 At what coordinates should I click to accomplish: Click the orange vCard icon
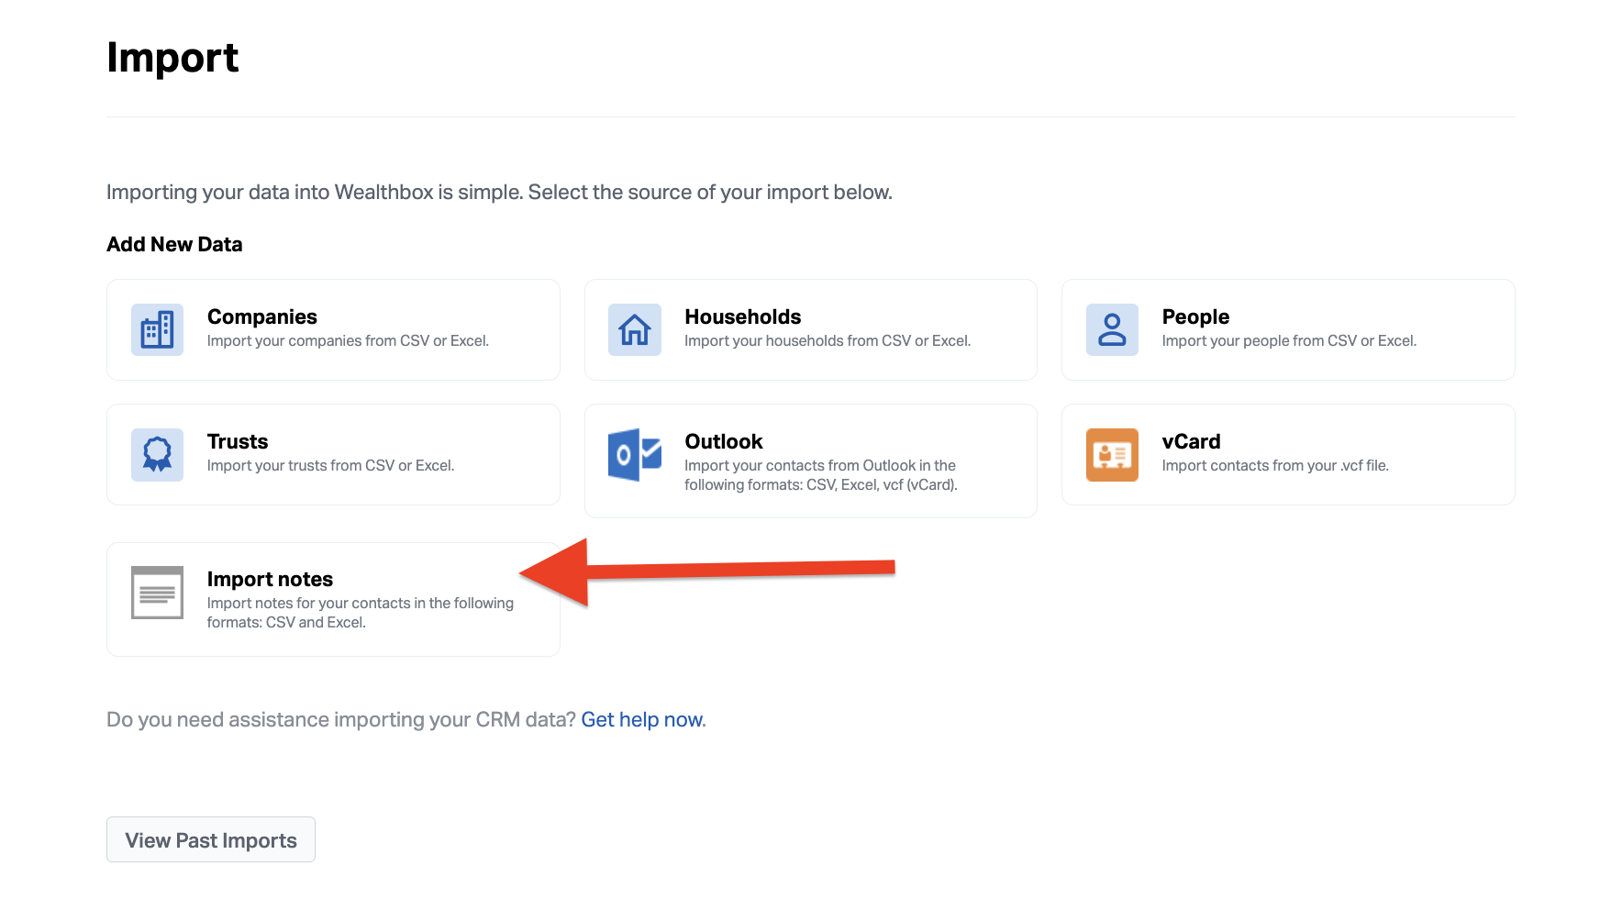(x=1112, y=454)
